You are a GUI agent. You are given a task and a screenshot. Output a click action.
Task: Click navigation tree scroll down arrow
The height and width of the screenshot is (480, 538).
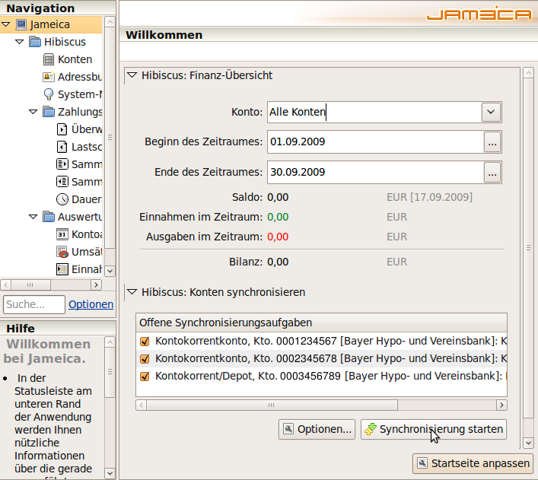coord(110,271)
